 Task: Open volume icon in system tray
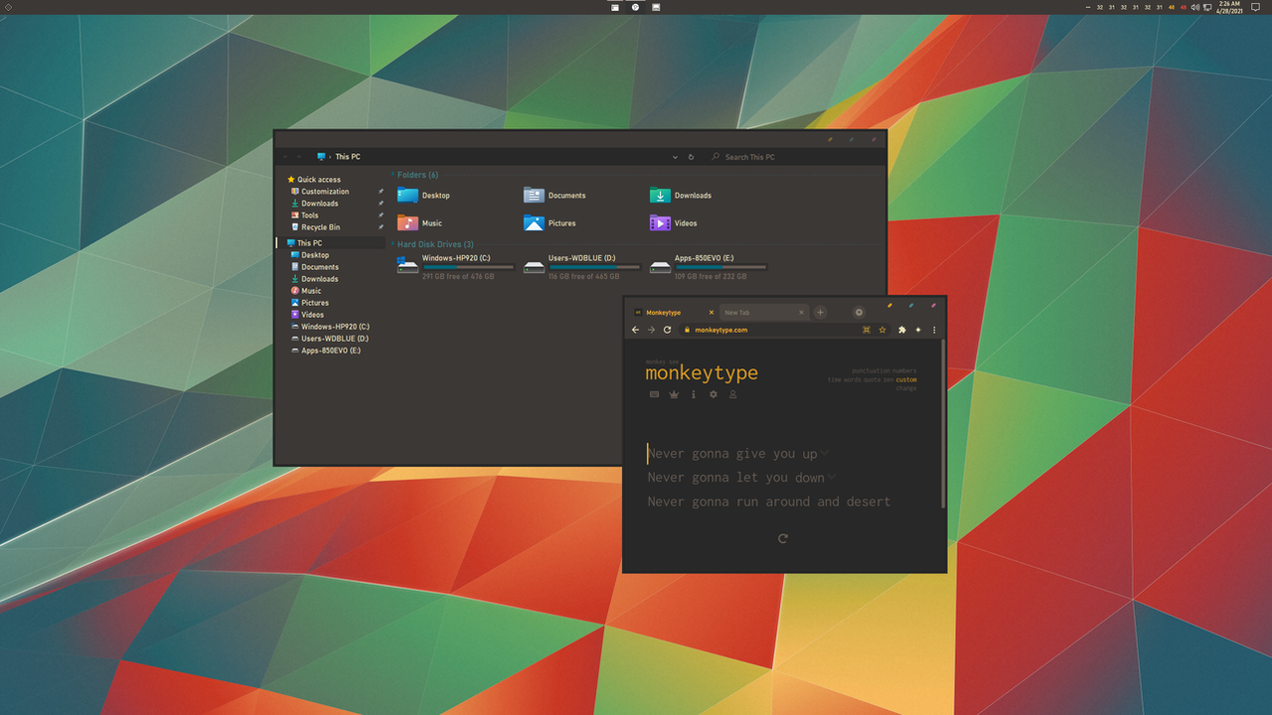pyautogui.click(x=1193, y=7)
